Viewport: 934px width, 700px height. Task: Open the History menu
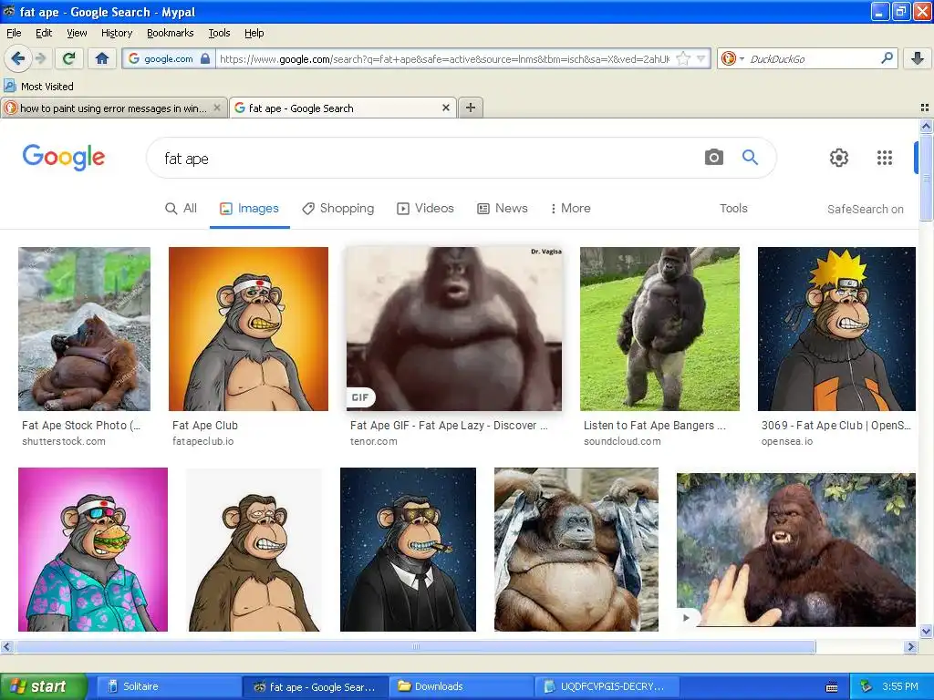tap(116, 33)
